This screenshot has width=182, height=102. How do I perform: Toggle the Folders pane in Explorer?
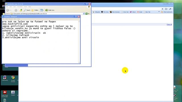[35, 10]
